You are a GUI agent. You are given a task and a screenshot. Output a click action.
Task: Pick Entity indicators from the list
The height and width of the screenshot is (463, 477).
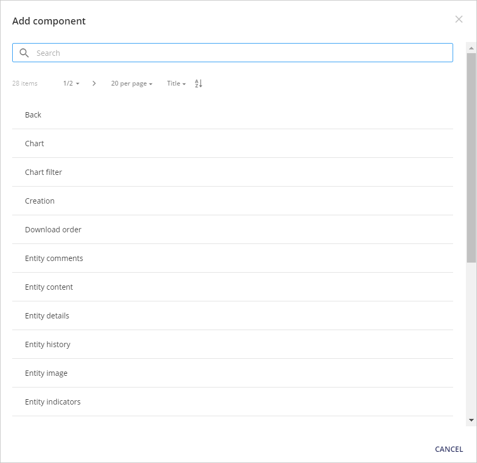(232, 402)
